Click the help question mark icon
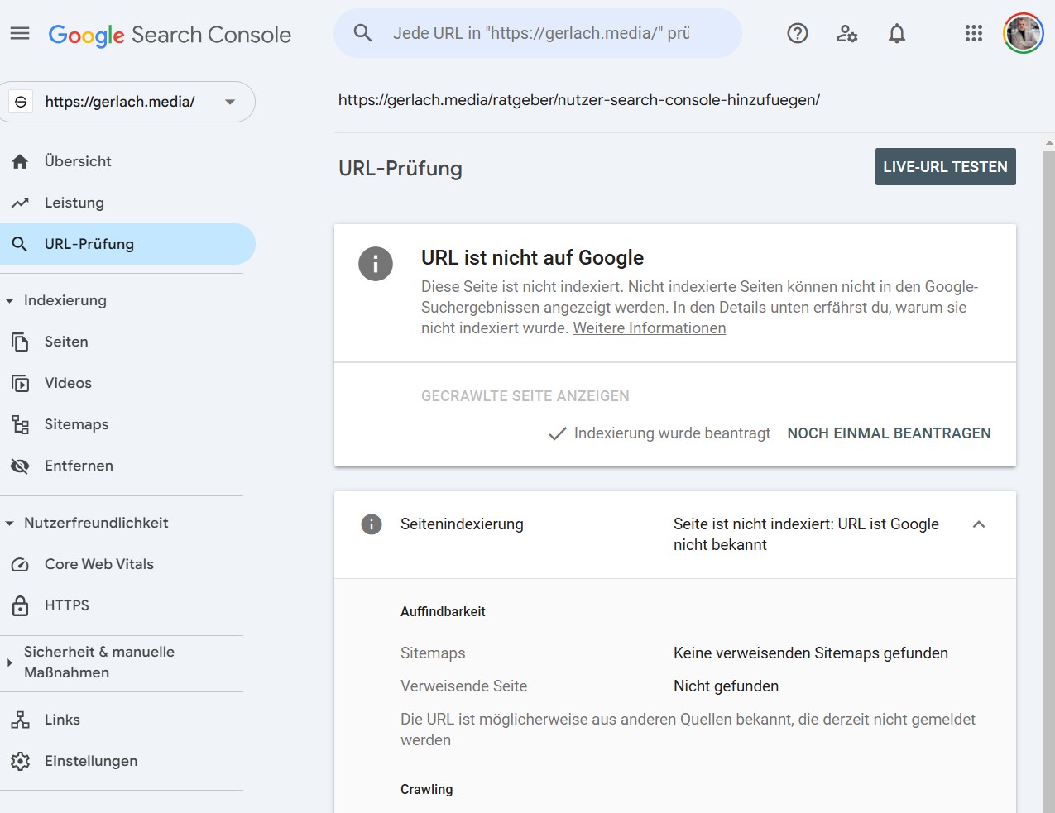 pyautogui.click(x=797, y=34)
